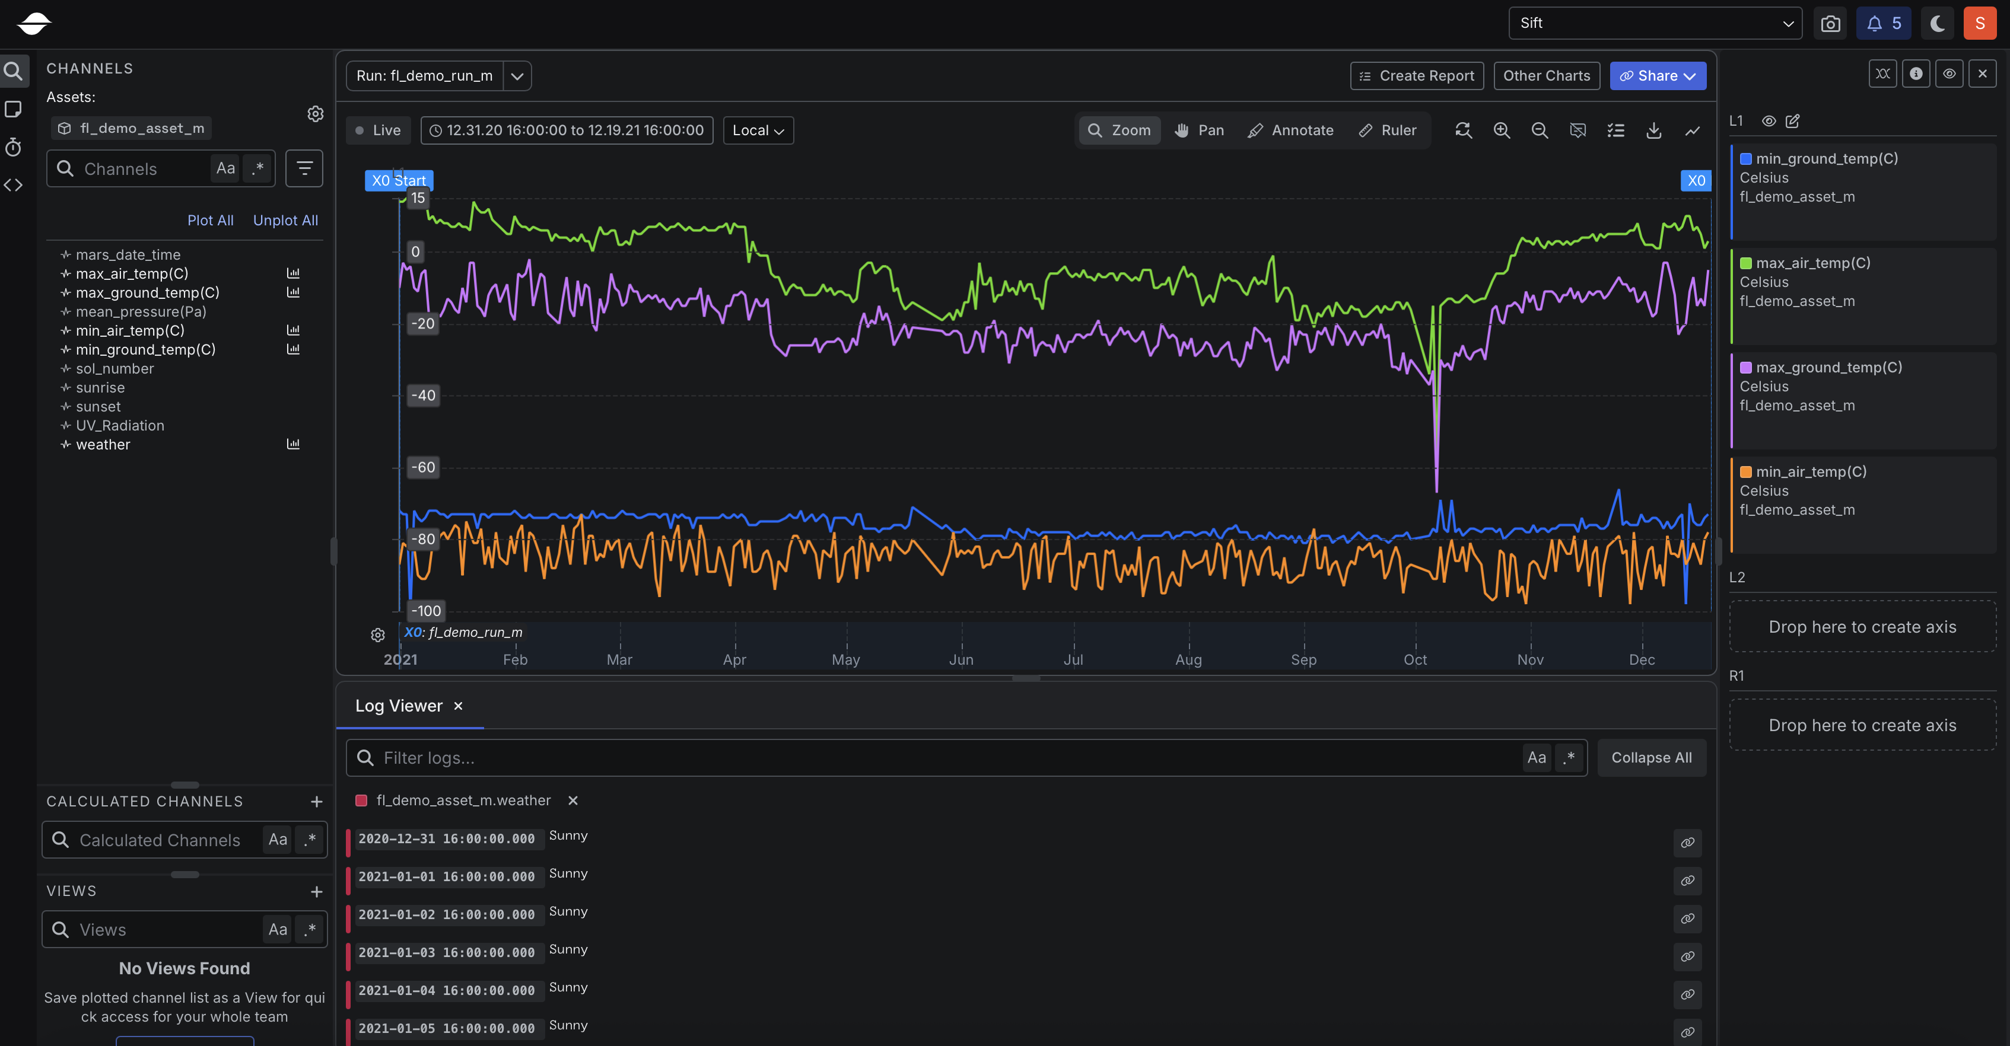This screenshot has width=2010, height=1046.
Task: Click the zoom in magnifier icon
Action: 1501,130
